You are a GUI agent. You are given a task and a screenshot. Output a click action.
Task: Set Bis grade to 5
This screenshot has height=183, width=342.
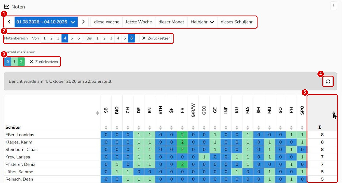point(125,38)
